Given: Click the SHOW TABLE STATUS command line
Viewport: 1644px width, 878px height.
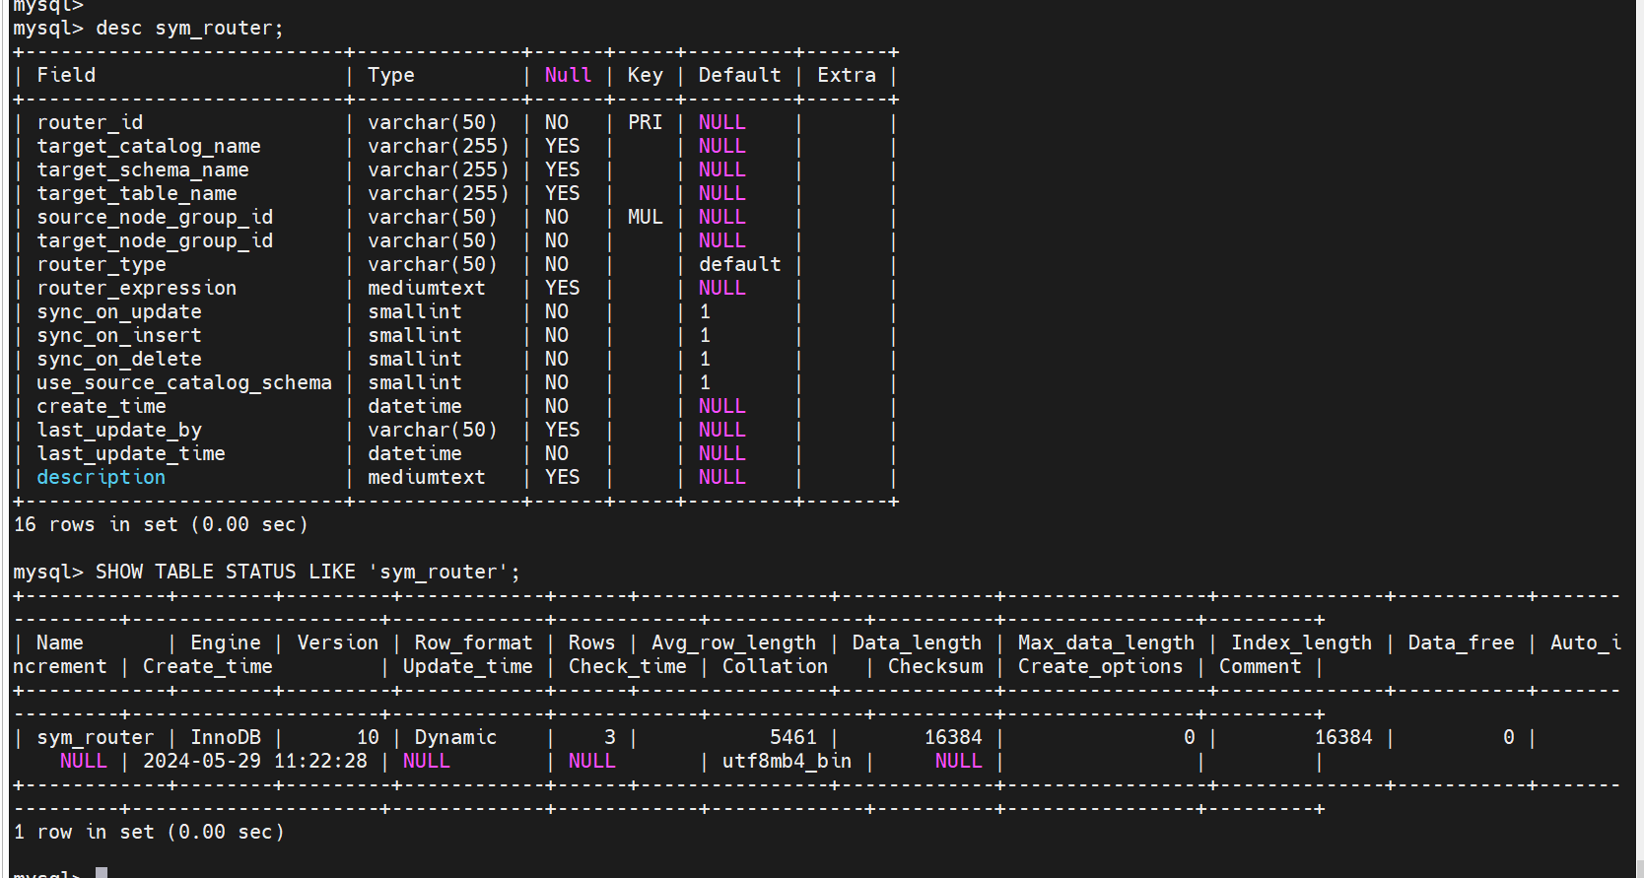Looking at the screenshot, I should point(307,573).
